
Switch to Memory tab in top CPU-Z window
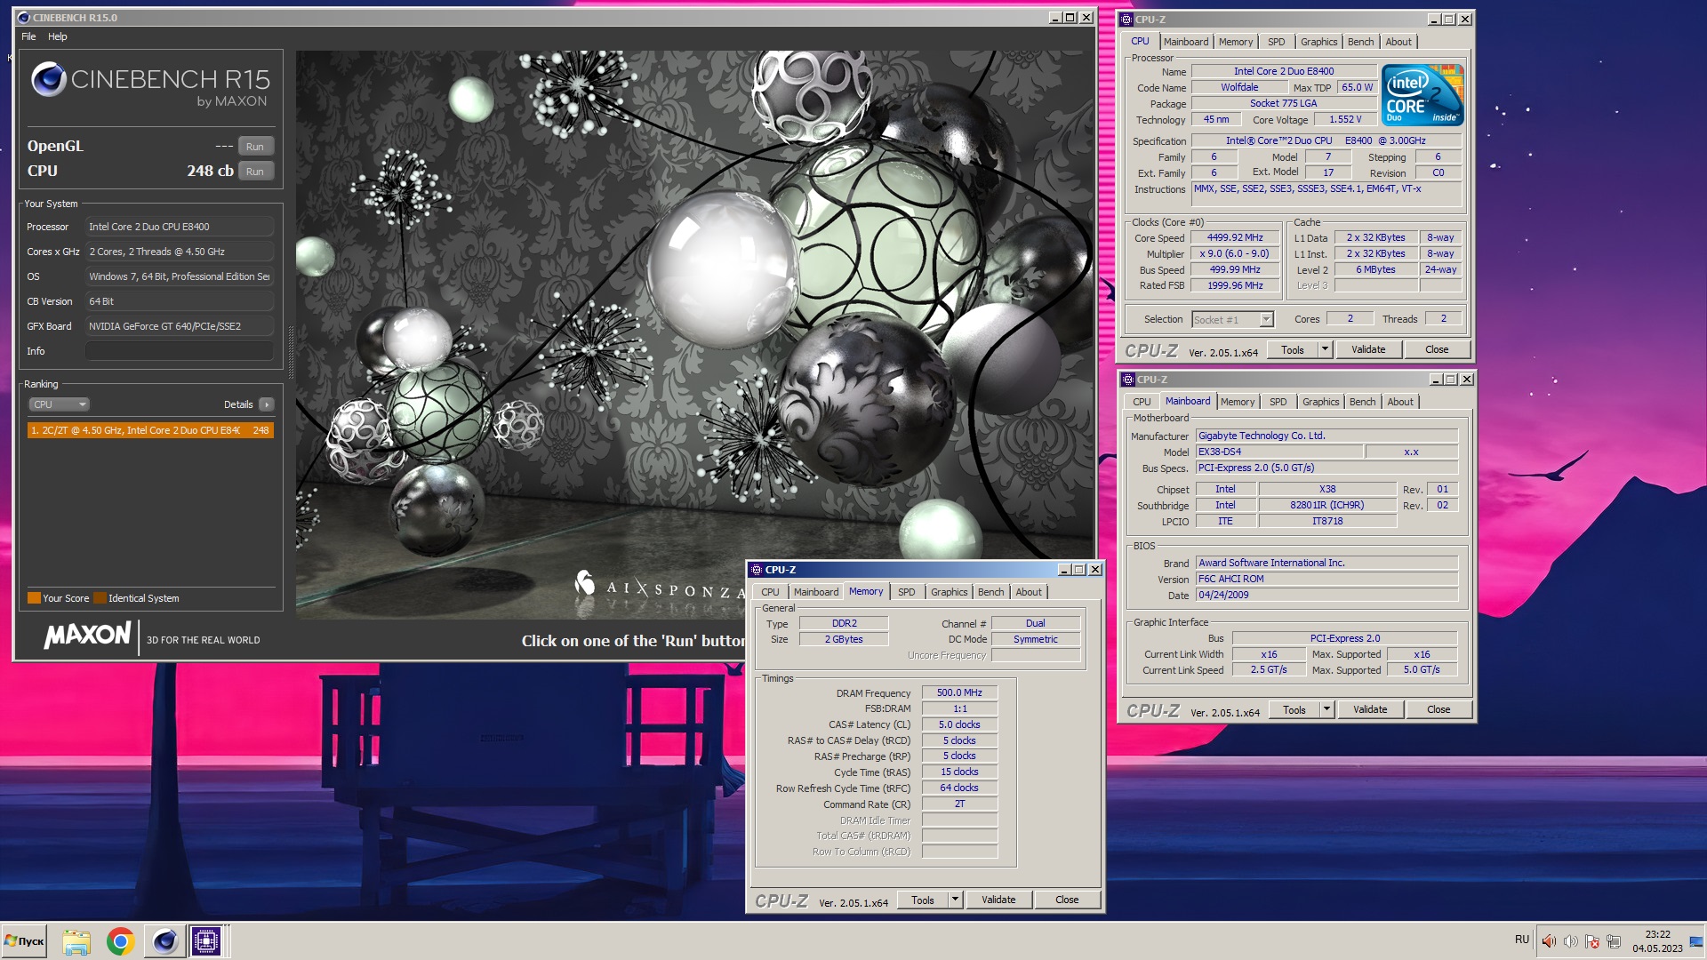[1236, 42]
